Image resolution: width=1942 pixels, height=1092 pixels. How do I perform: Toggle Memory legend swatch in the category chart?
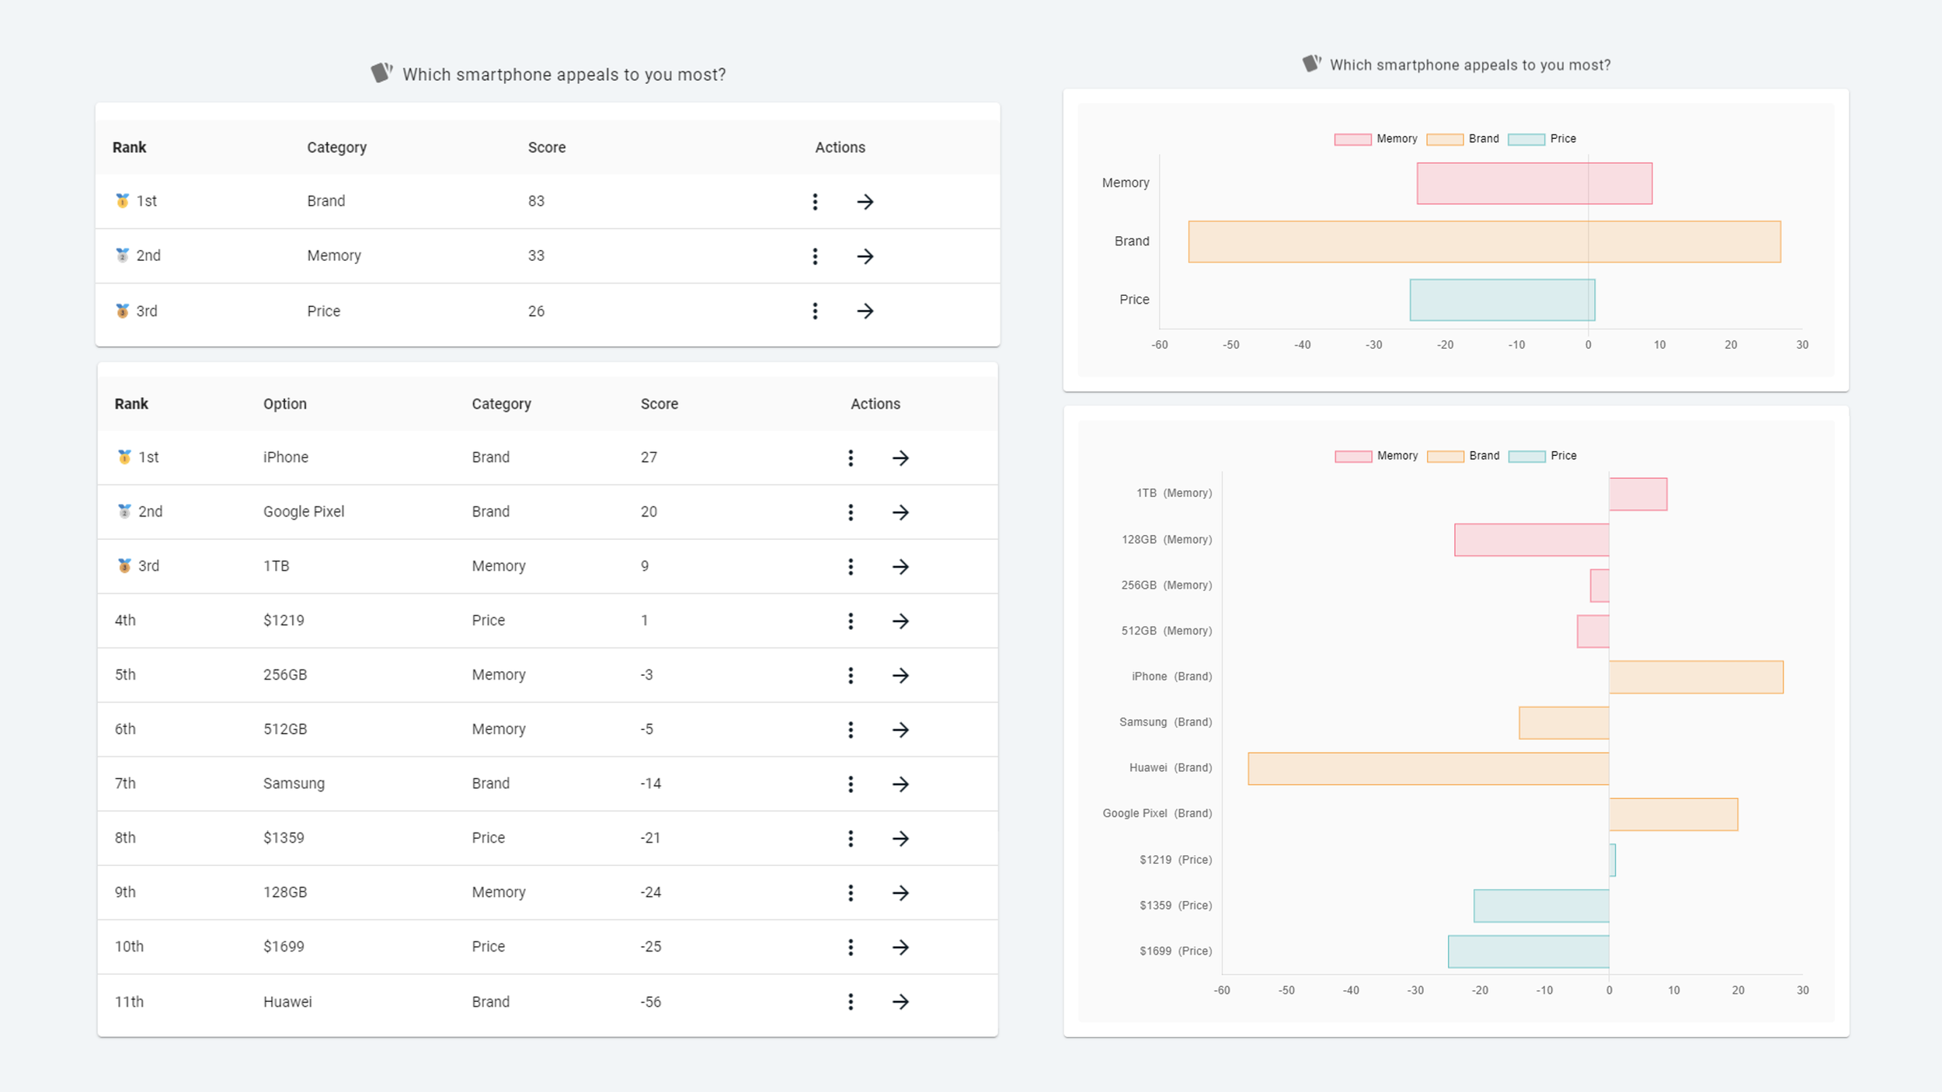1352,139
